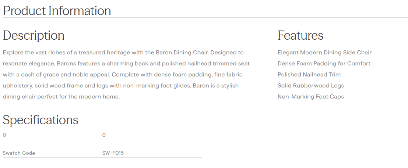Click the Non-Marking Foot Caps feature

310,97
